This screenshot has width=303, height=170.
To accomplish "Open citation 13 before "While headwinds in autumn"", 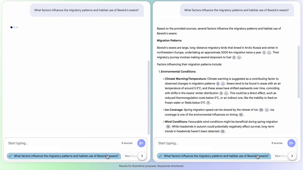I will 168,127.
